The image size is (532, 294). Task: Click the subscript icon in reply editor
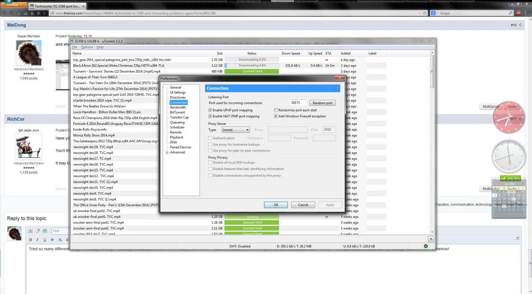tap(59, 240)
